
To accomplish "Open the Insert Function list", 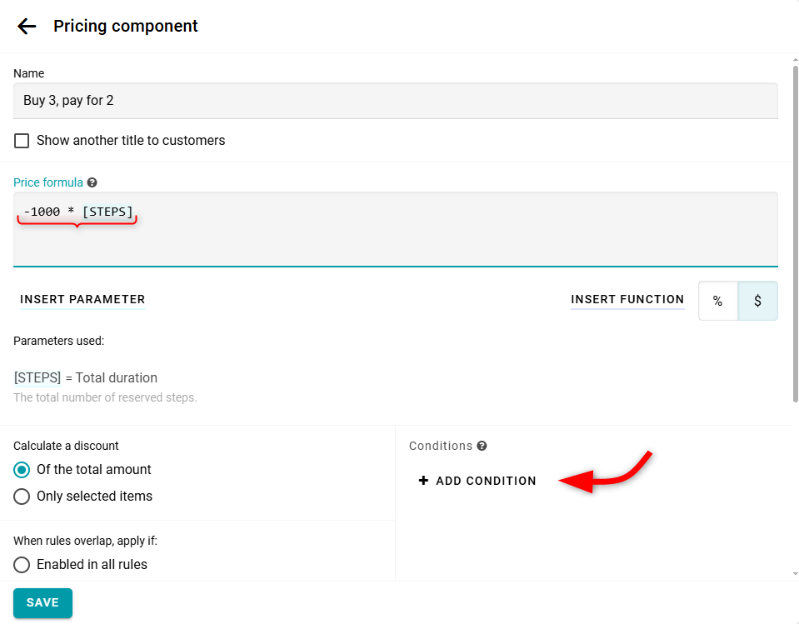I will [627, 300].
